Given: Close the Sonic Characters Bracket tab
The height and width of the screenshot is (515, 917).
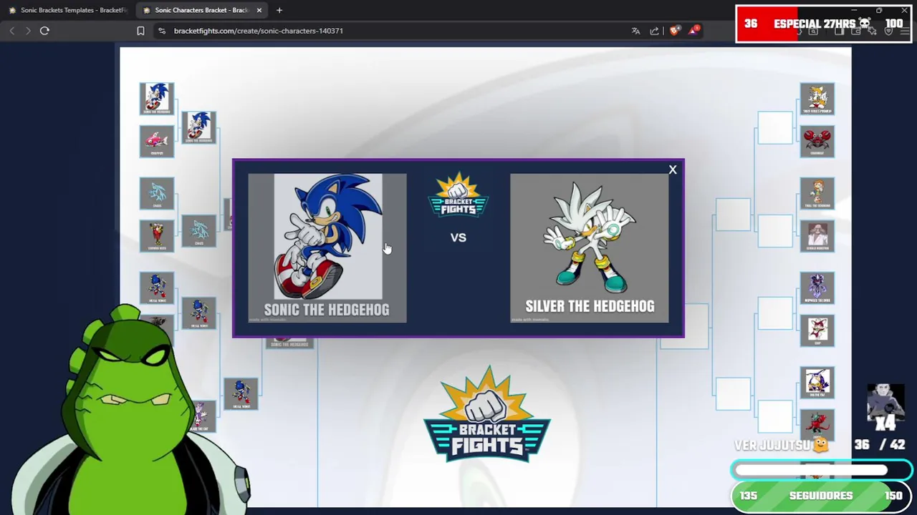Looking at the screenshot, I should [259, 10].
